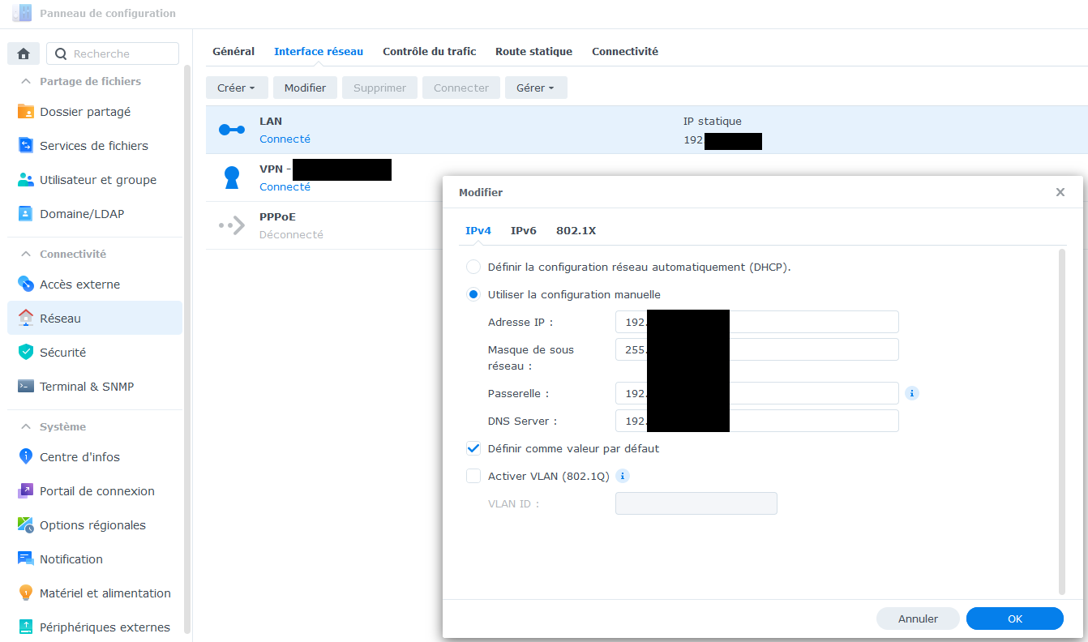Click the Centre d'infos icon
Screen dimensions: 1088x642
coord(26,457)
